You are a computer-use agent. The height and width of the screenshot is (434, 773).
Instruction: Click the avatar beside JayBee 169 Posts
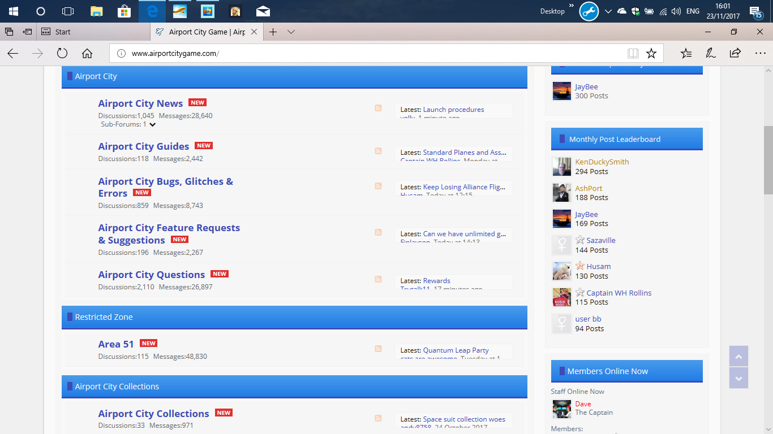[562, 219]
